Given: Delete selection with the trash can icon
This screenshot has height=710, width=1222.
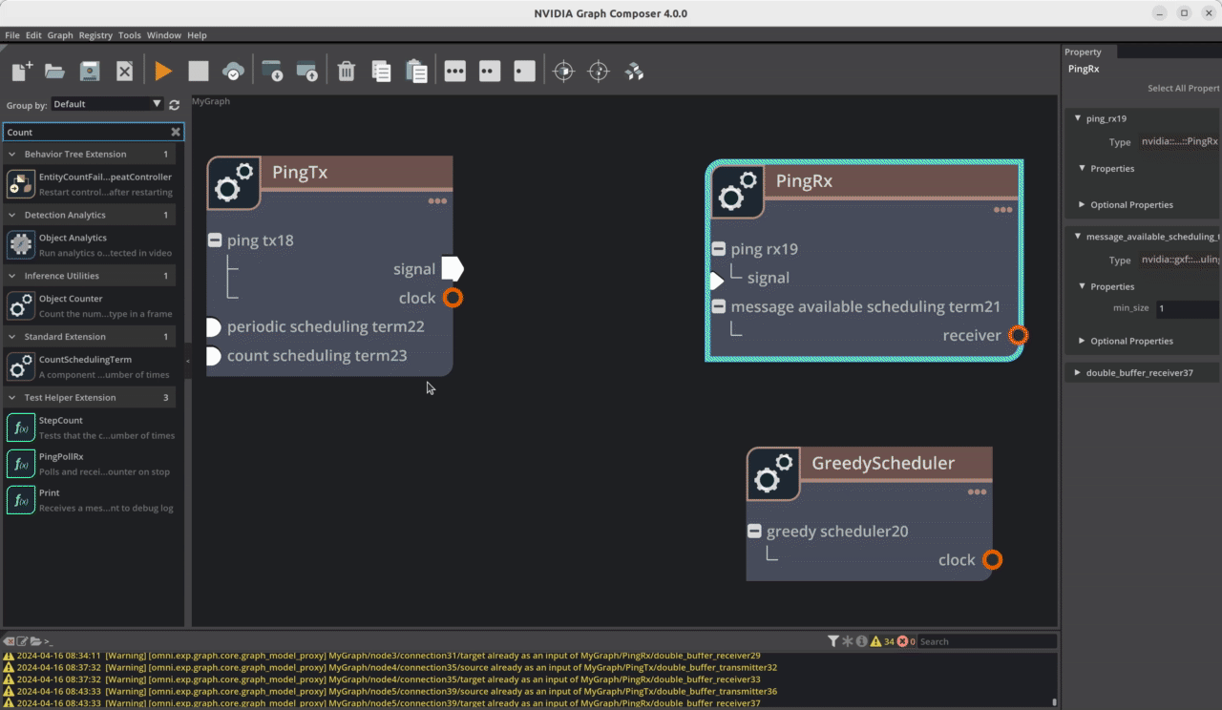Looking at the screenshot, I should (x=347, y=71).
